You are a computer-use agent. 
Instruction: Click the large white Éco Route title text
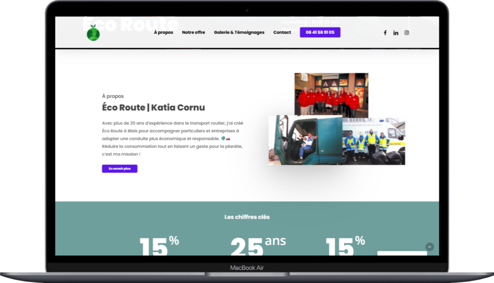[130, 23]
